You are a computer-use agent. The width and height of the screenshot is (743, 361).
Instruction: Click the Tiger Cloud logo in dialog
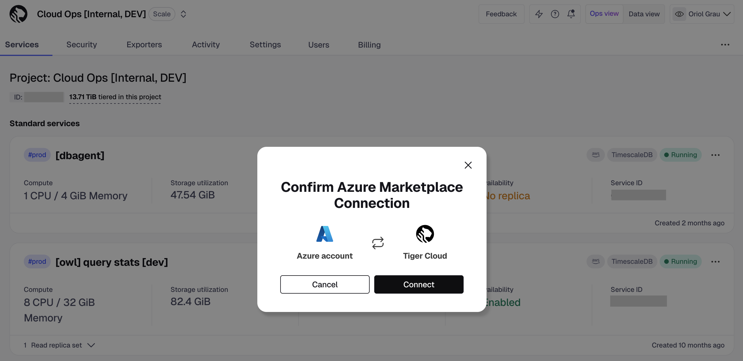click(x=425, y=234)
